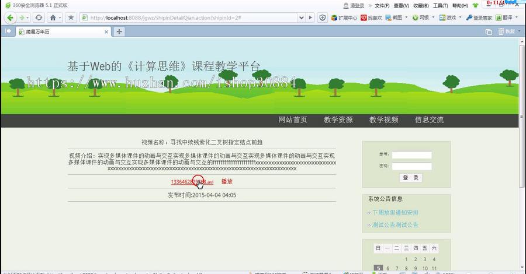Select day 11 in the calendar

(x=434, y=268)
